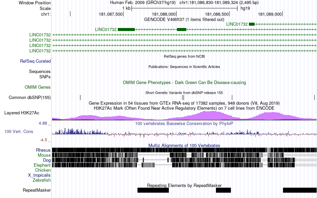Select the second smaller exon of LINC01732
This screenshot has height=198, width=317.
click(x=181, y=29)
